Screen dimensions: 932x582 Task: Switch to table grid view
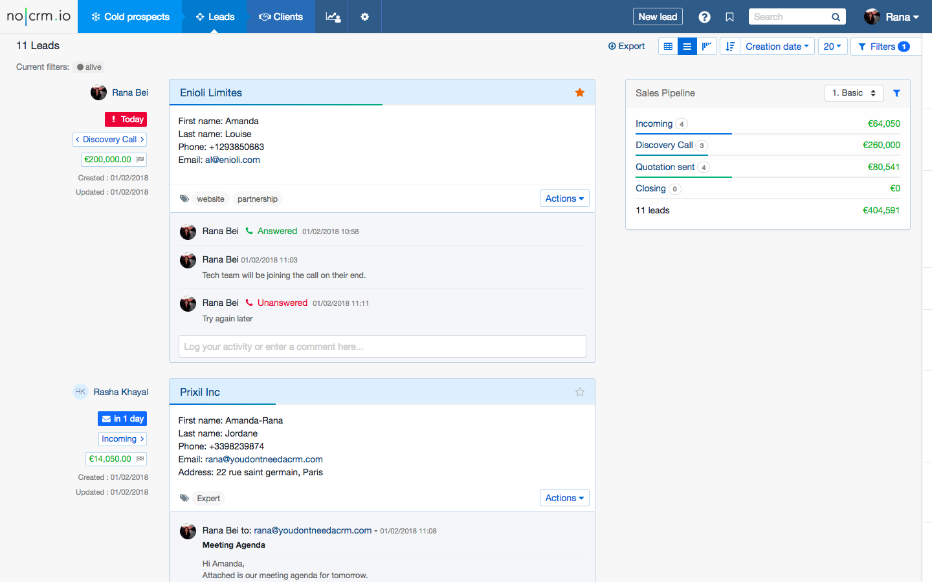pyautogui.click(x=668, y=47)
